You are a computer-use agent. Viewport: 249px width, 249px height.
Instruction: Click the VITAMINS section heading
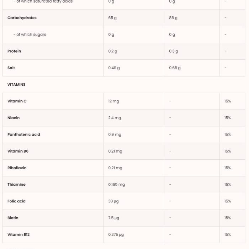[x=16, y=85]
